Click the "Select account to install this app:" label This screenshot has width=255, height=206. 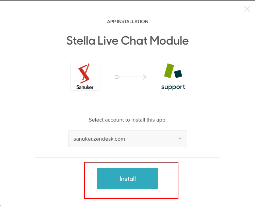click(x=128, y=120)
